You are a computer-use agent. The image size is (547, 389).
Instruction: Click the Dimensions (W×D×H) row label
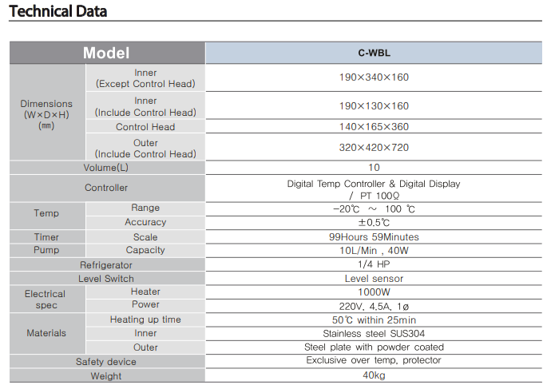click(46, 114)
